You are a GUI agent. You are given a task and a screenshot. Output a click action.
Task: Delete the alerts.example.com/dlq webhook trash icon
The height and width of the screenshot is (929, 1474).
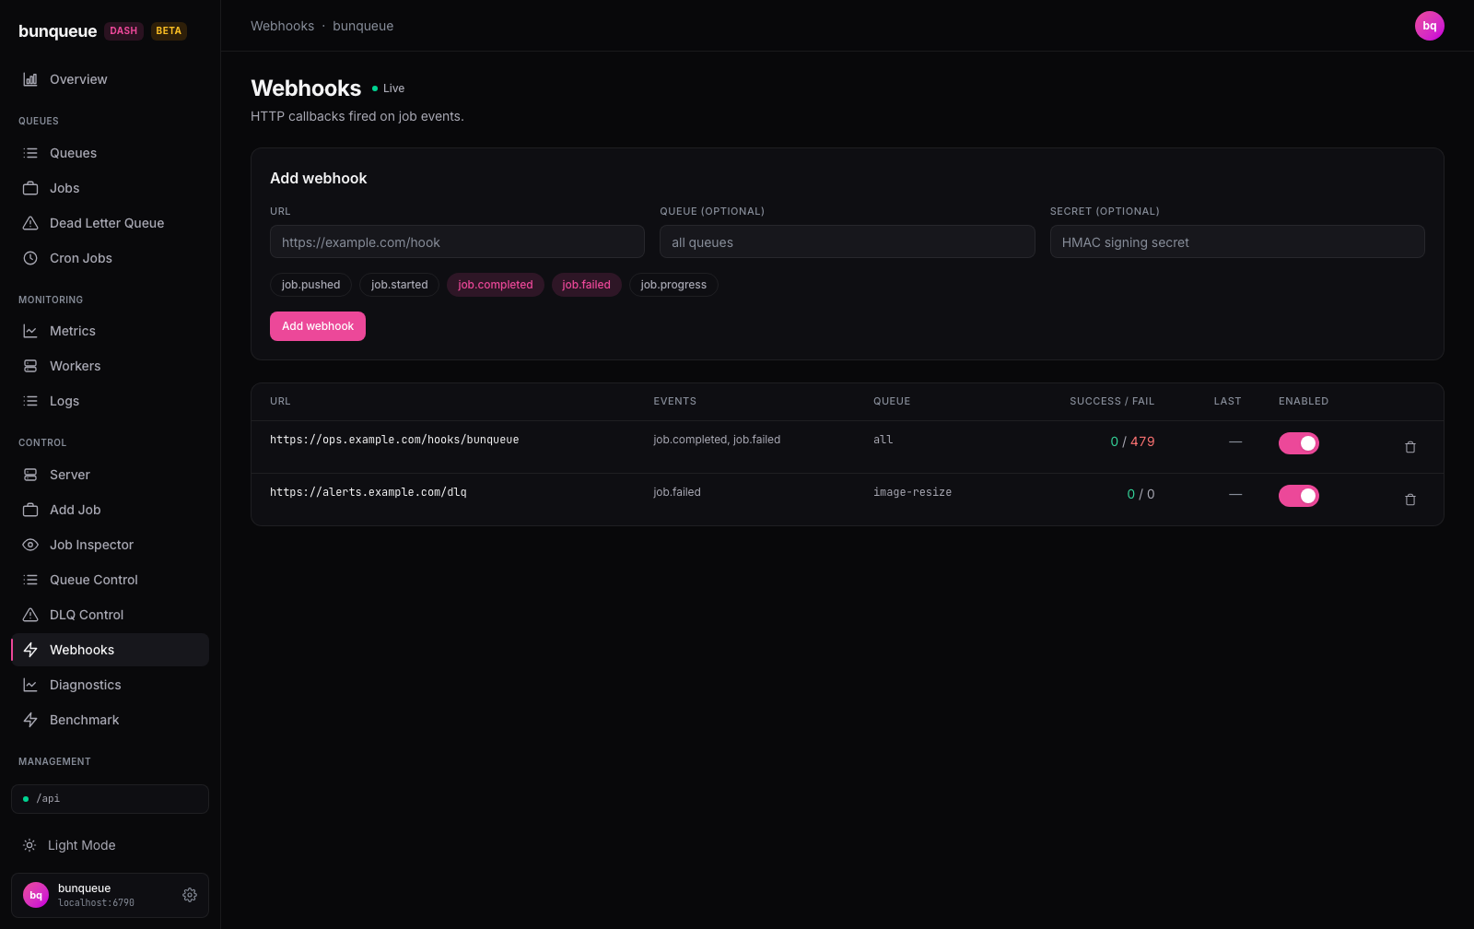(1410, 500)
